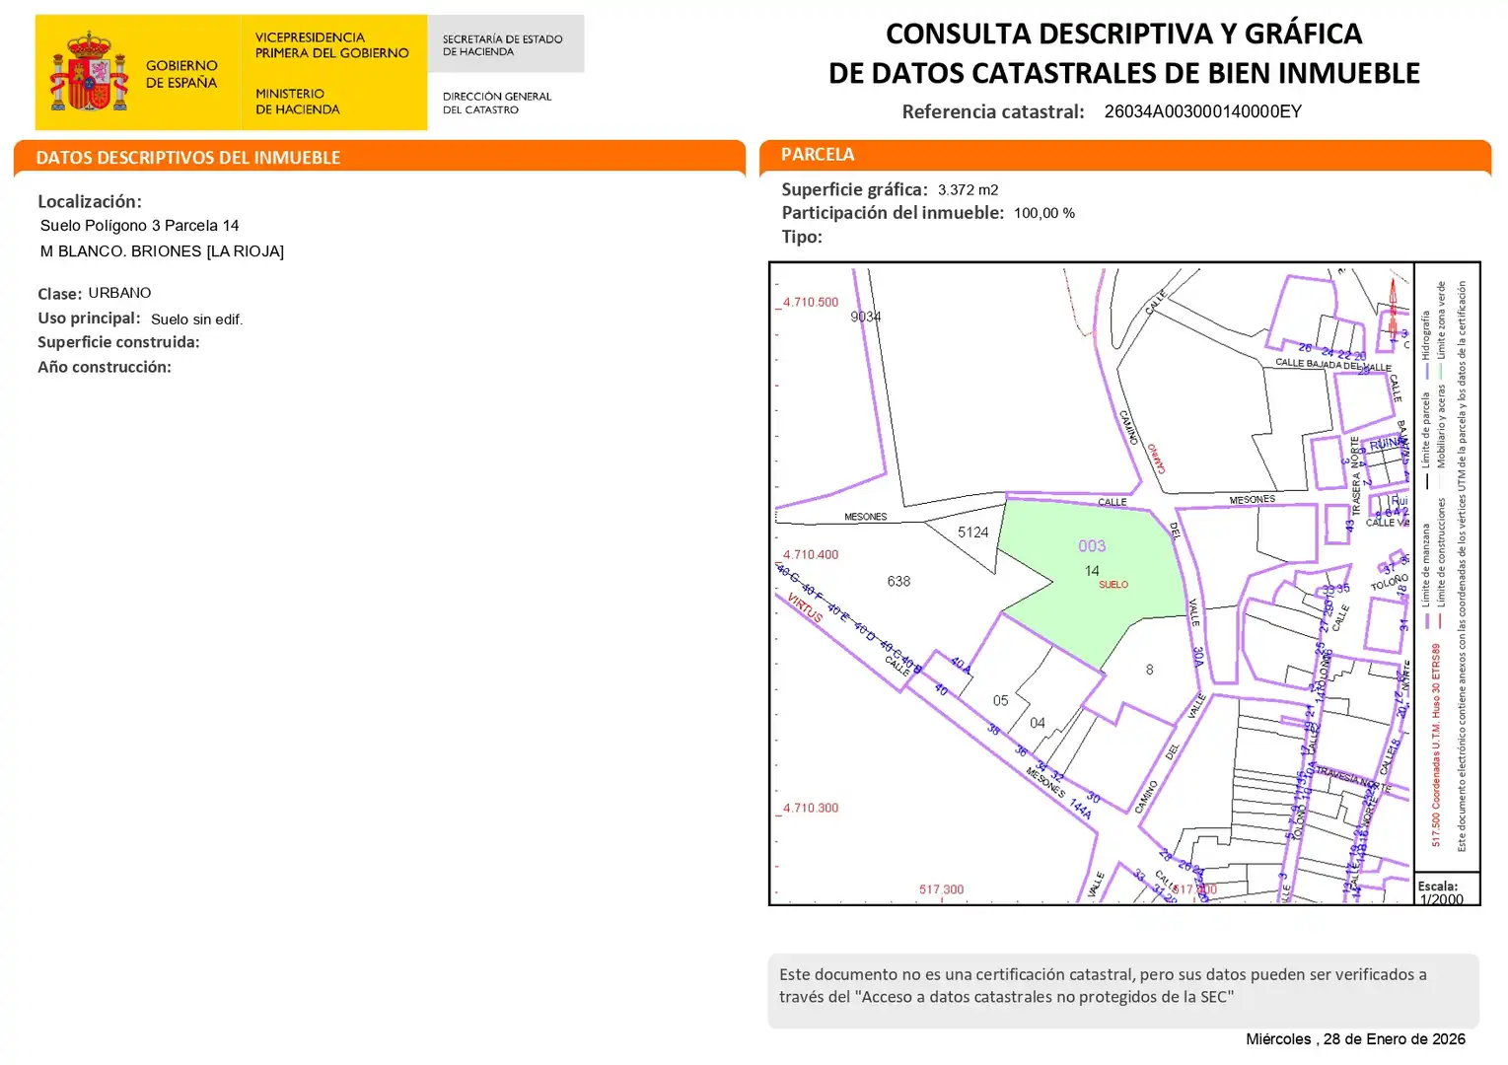Click the "Límite zona verde" legend entry
The height and width of the screenshot is (1065, 1508).
[1441, 330]
